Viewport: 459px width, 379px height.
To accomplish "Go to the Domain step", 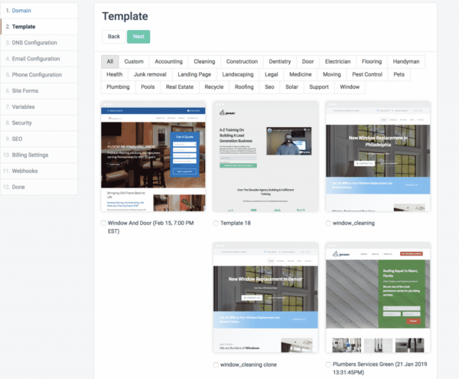I will [39, 11].
